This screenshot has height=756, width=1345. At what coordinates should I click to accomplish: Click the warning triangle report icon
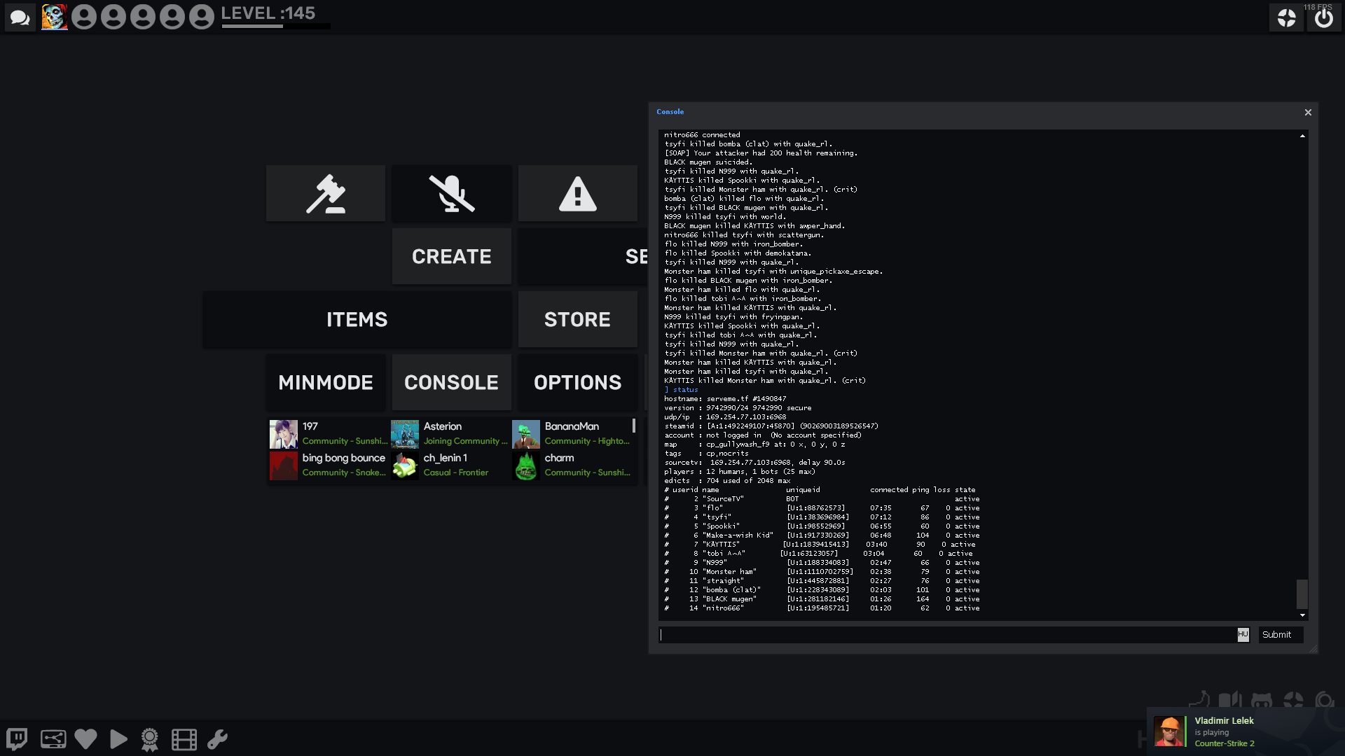click(577, 194)
